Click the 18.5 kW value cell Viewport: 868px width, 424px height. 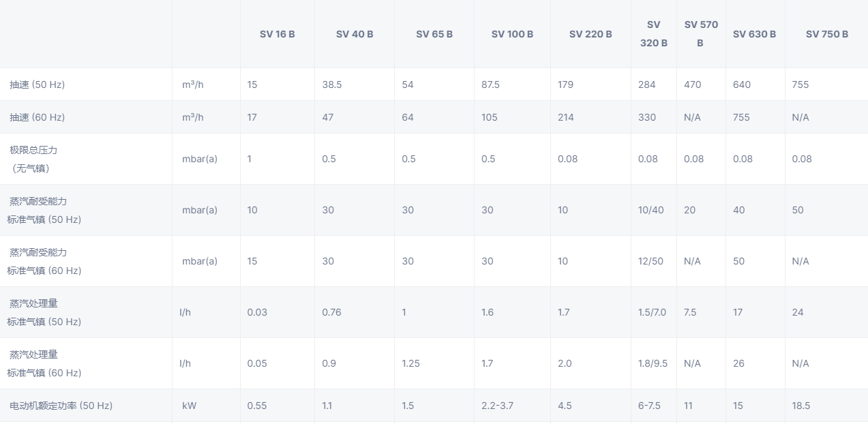click(801, 406)
